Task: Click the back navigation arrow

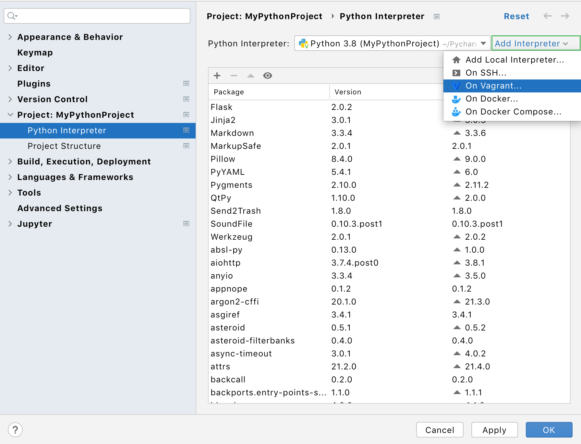Action: click(x=548, y=16)
